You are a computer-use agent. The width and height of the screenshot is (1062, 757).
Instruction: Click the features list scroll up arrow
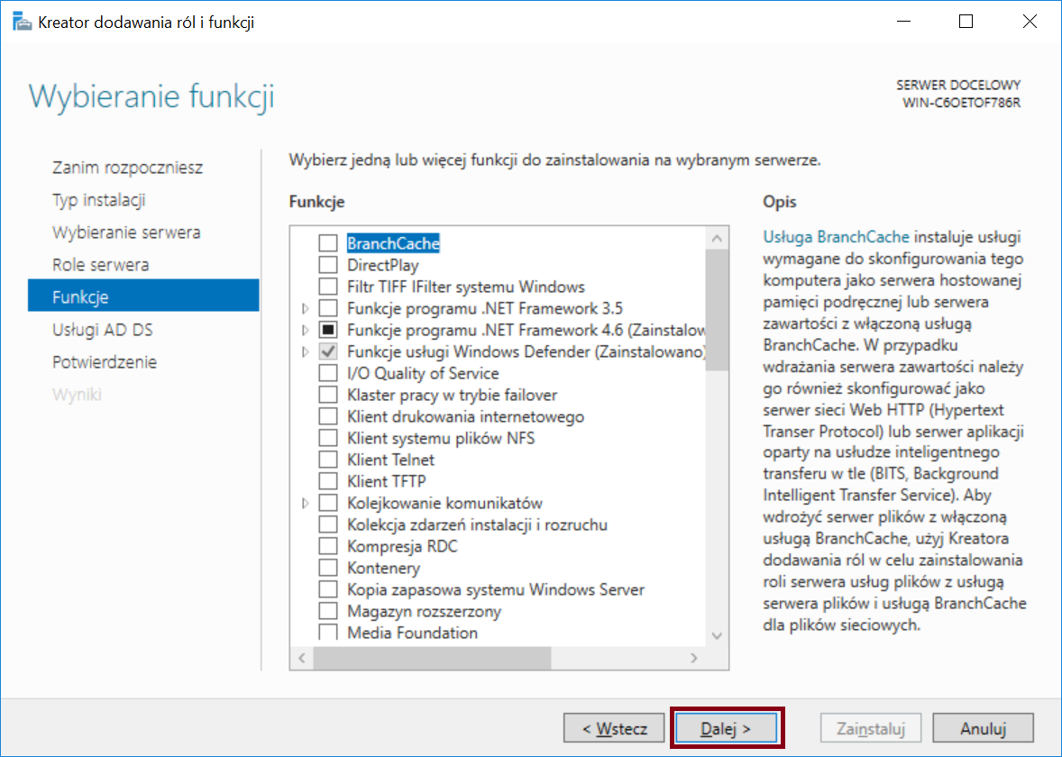(x=717, y=238)
